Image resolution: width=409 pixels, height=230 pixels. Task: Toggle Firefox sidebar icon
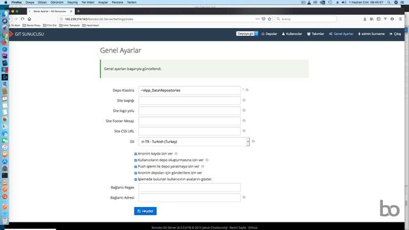coord(378,19)
